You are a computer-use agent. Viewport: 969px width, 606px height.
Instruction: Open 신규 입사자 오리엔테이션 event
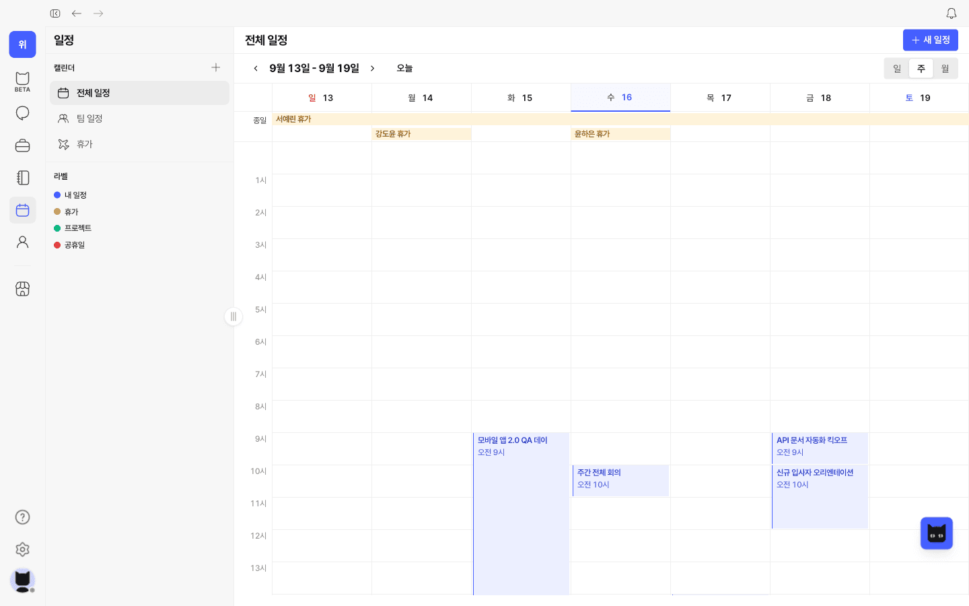[820, 497]
